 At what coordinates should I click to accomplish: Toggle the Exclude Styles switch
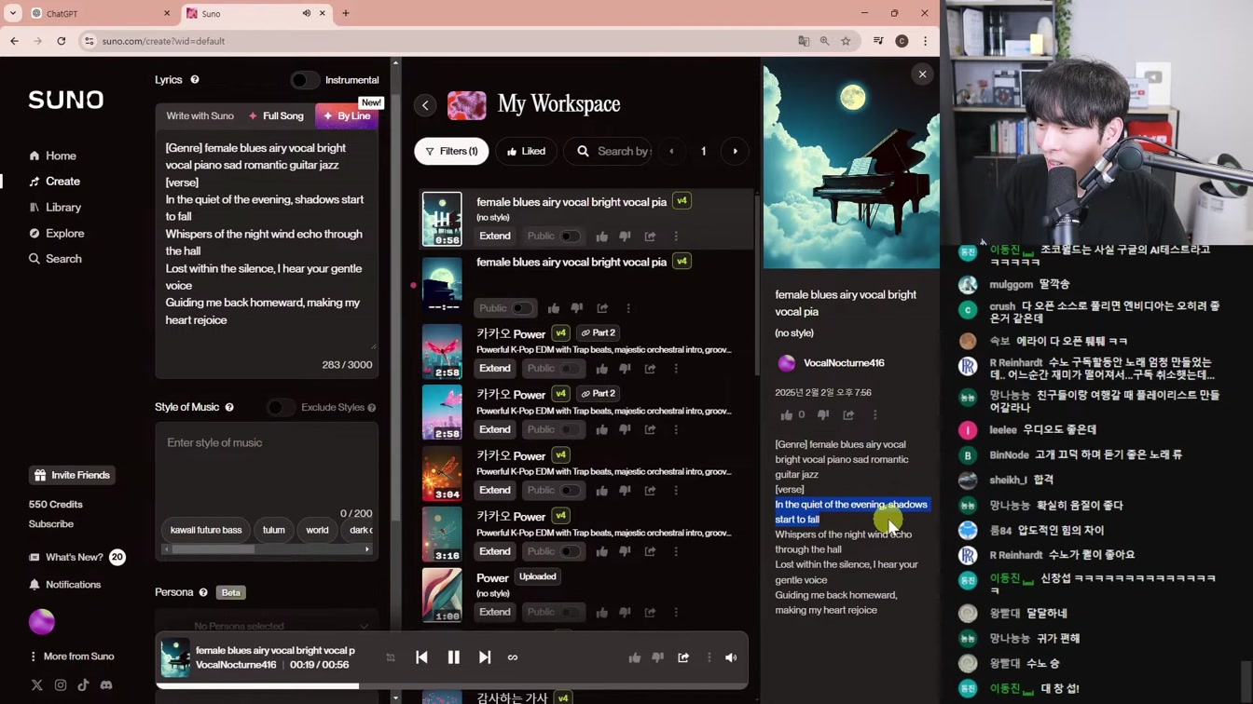[x=279, y=408]
